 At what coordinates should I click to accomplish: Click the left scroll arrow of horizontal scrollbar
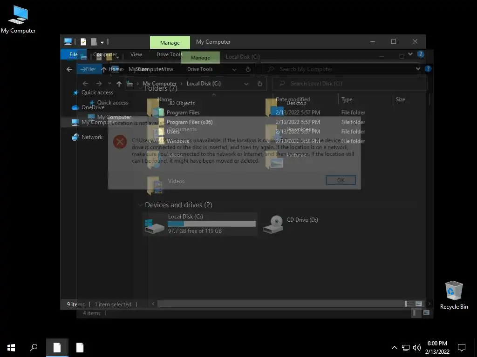point(153,304)
